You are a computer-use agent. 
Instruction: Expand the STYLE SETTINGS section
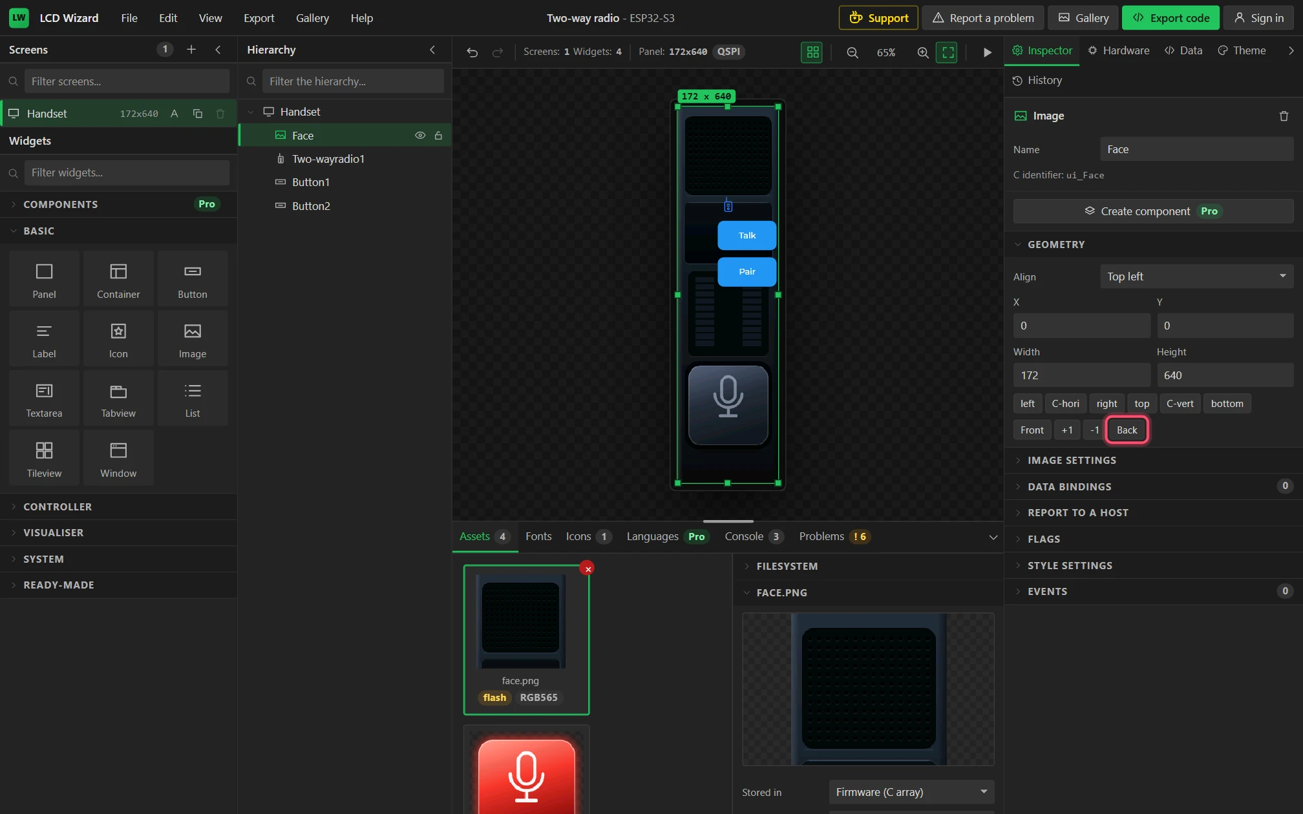coord(1153,565)
